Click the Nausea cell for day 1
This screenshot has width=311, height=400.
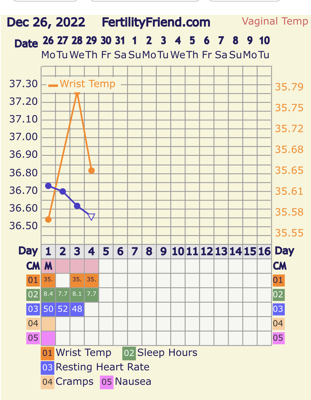[x=48, y=338]
